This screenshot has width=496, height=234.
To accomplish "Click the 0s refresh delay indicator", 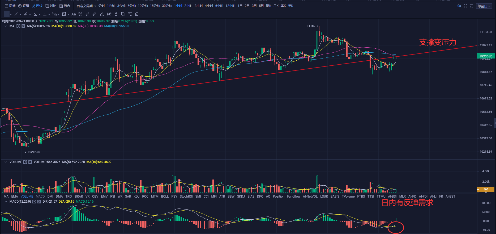I will pyautogui.click(x=459, y=6).
